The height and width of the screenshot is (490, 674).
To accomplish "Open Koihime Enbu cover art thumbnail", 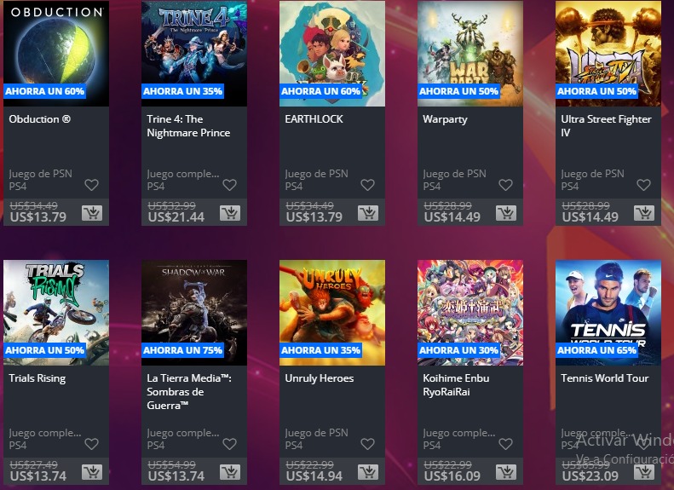I will [x=470, y=313].
